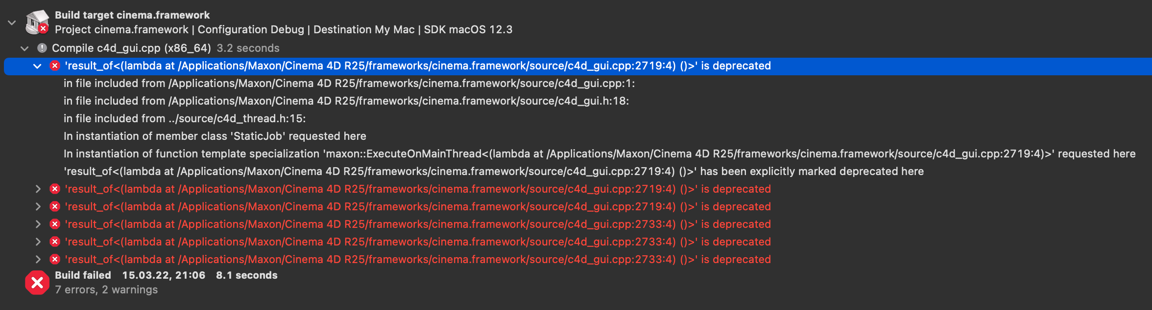The height and width of the screenshot is (310, 1152).
Task: Click the large red Build failed icon
Action: (x=37, y=283)
